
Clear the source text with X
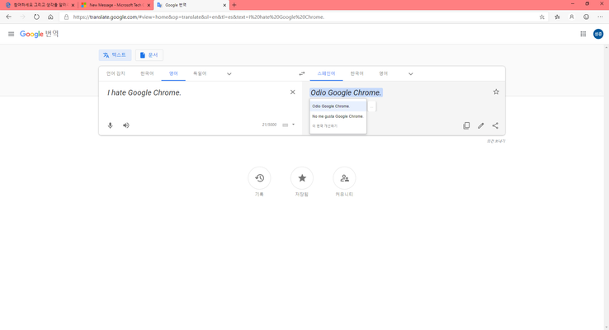(x=292, y=92)
